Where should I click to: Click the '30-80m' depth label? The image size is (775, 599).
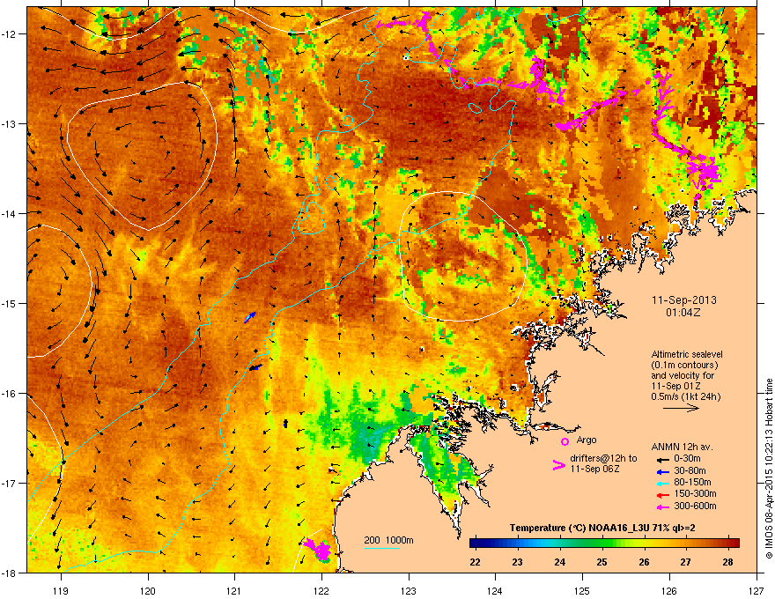tap(690, 470)
